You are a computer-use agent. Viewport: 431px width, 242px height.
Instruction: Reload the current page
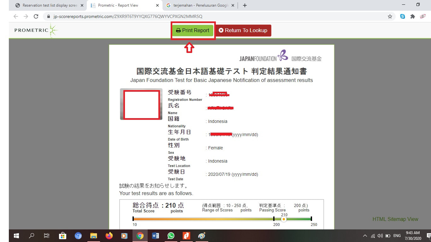[x=36, y=16]
